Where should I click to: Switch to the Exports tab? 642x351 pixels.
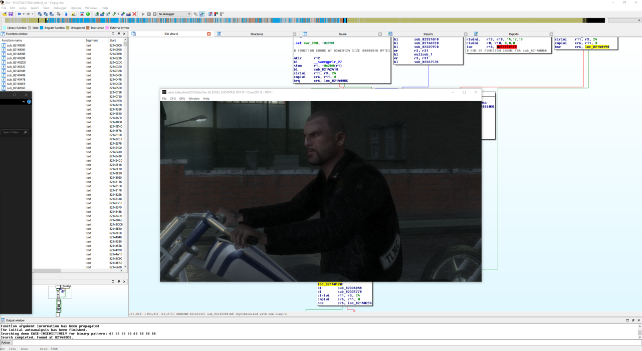pos(514,34)
